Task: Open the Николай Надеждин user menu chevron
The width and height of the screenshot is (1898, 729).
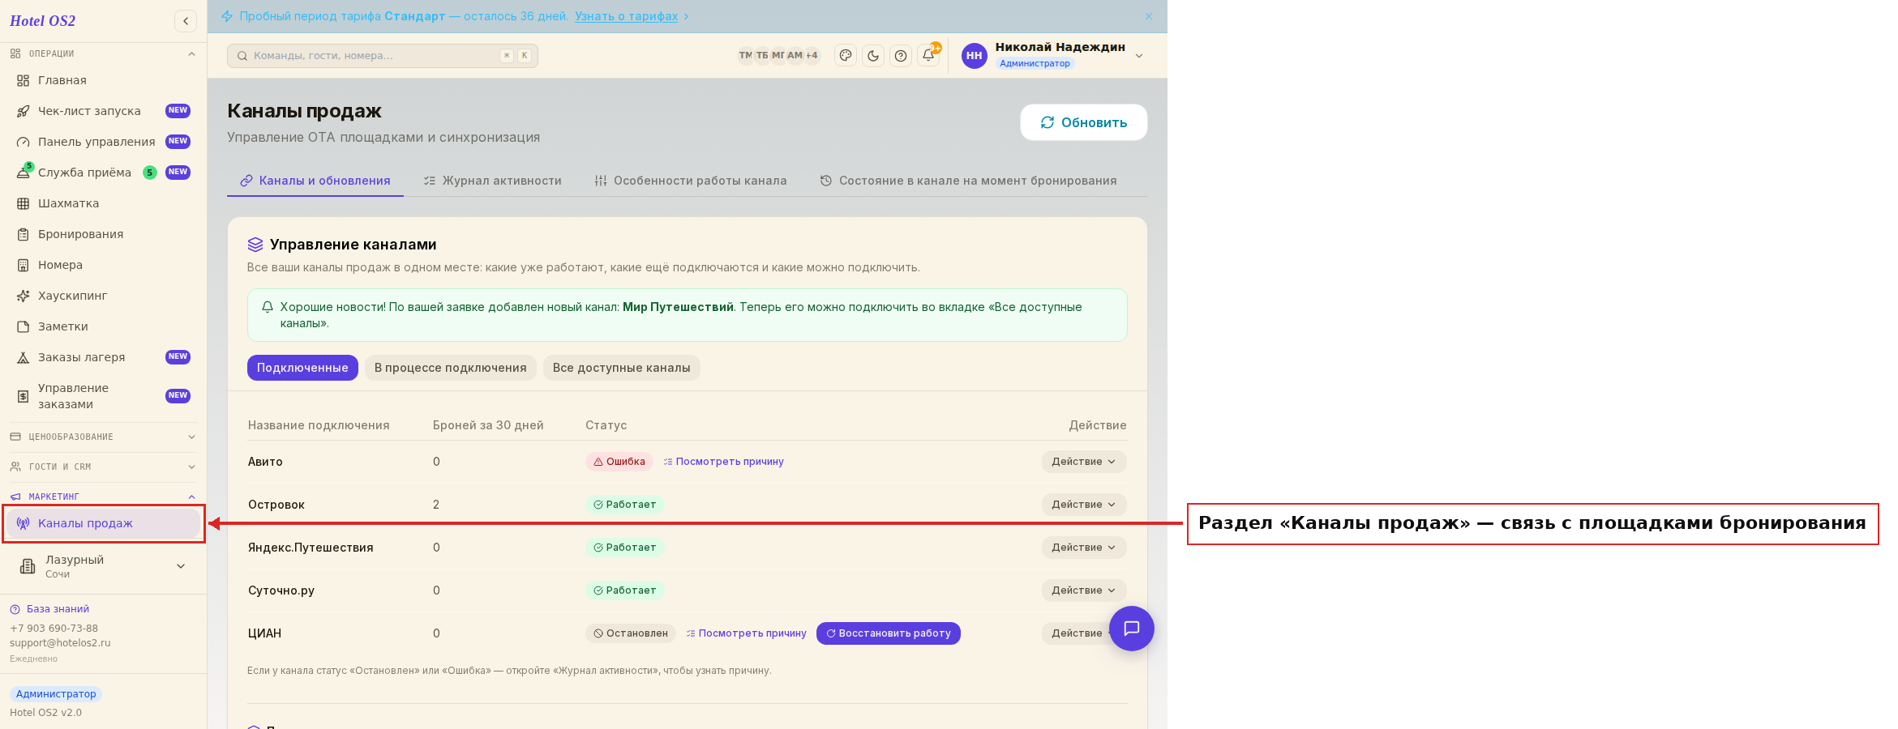Action: 1139,56
